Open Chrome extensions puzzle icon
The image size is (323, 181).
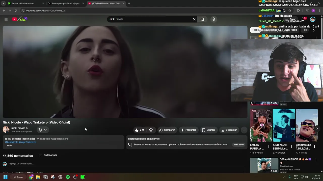[298, 11]
